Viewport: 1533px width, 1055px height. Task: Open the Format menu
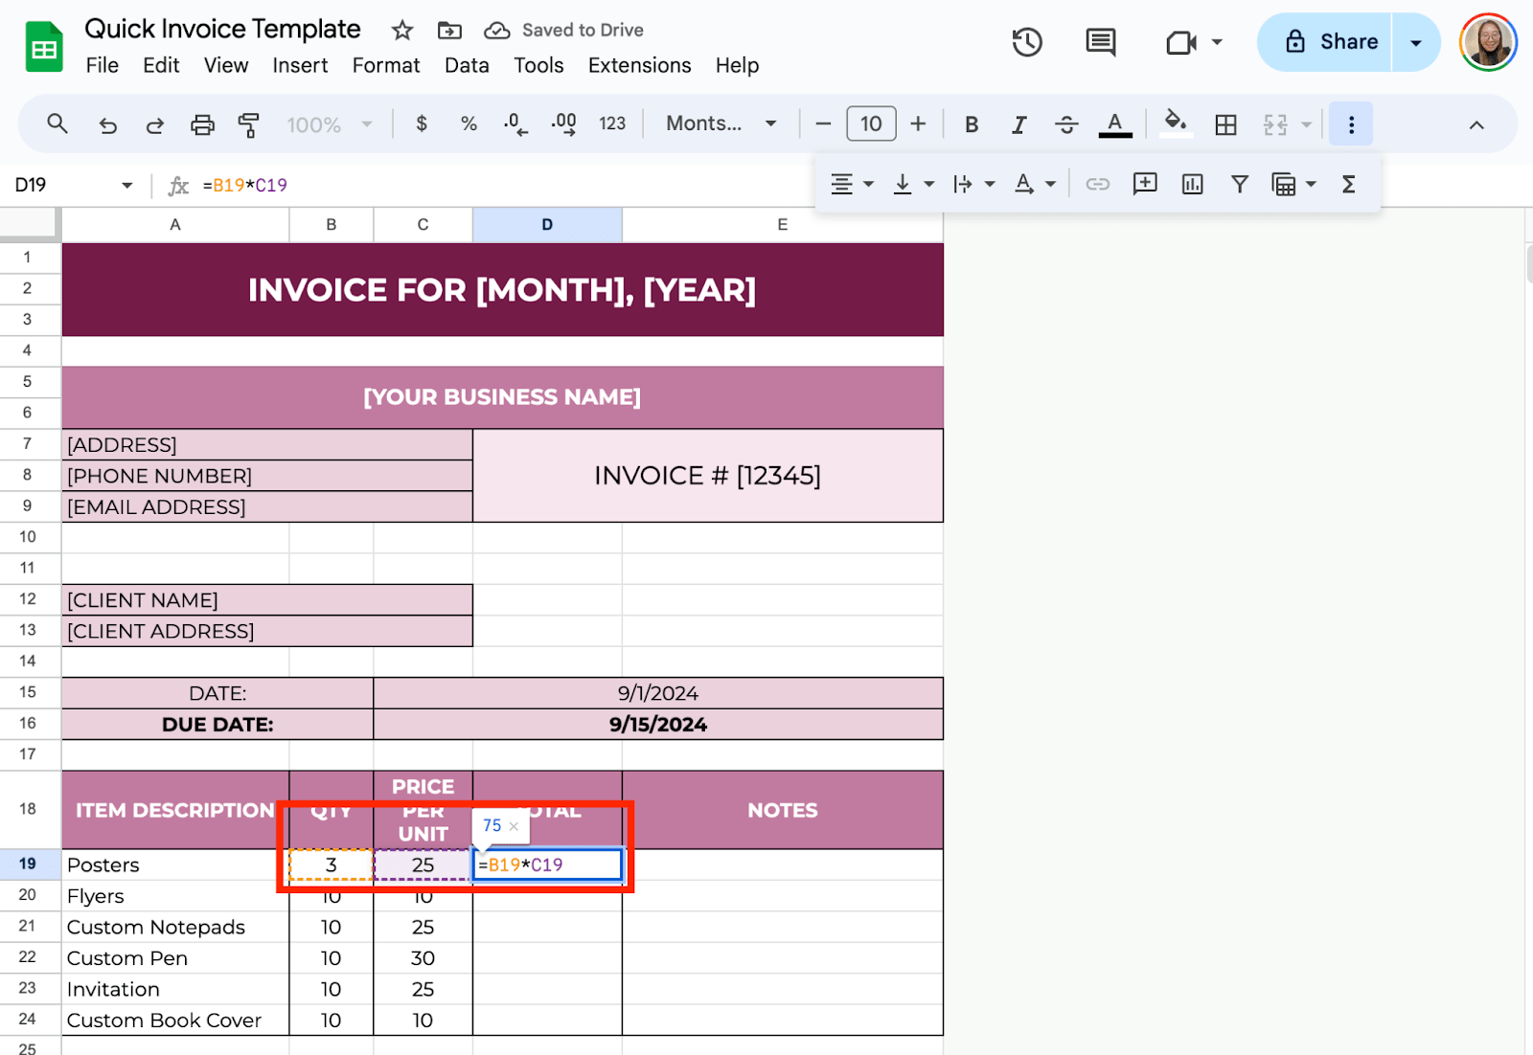pos(385,65)
